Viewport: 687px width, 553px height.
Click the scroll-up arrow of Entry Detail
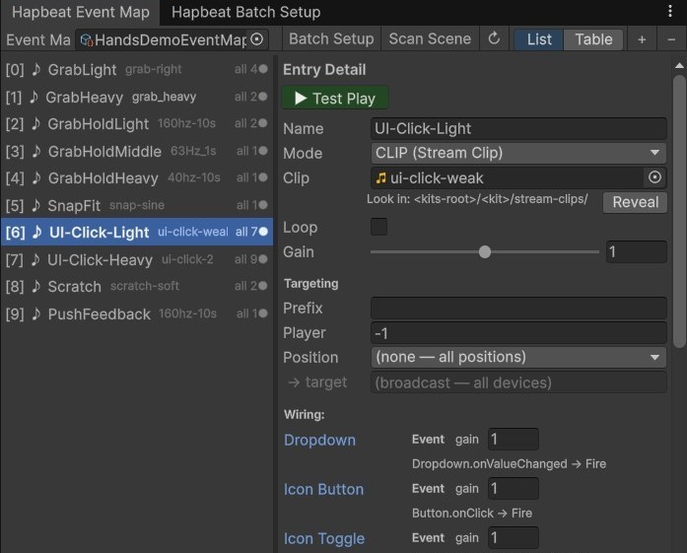coord(679,66)
